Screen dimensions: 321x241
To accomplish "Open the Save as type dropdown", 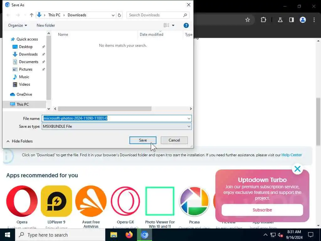I will [117, 126].
